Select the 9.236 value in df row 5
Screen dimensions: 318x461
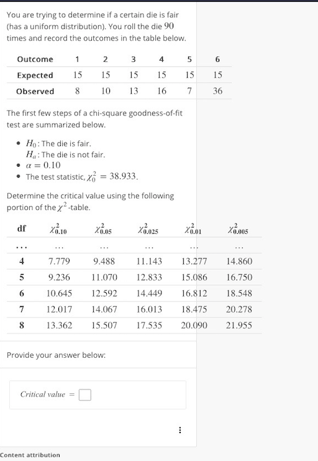tap(59, 277)
